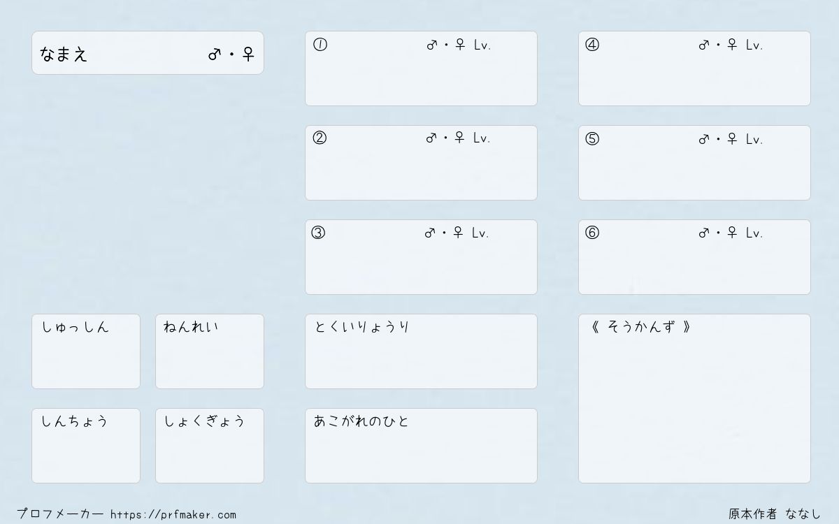Click the circled number ① icon
The image size is (839, 524).
320,45
